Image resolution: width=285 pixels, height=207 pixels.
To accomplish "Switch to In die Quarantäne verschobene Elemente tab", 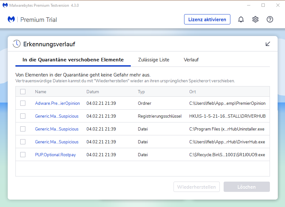I will [x=73, y=60].
